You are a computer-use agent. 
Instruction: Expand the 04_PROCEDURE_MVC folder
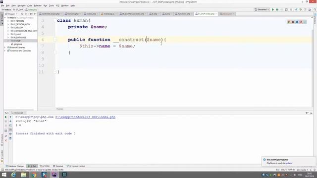pyautogui.click(x=8, y=31)
